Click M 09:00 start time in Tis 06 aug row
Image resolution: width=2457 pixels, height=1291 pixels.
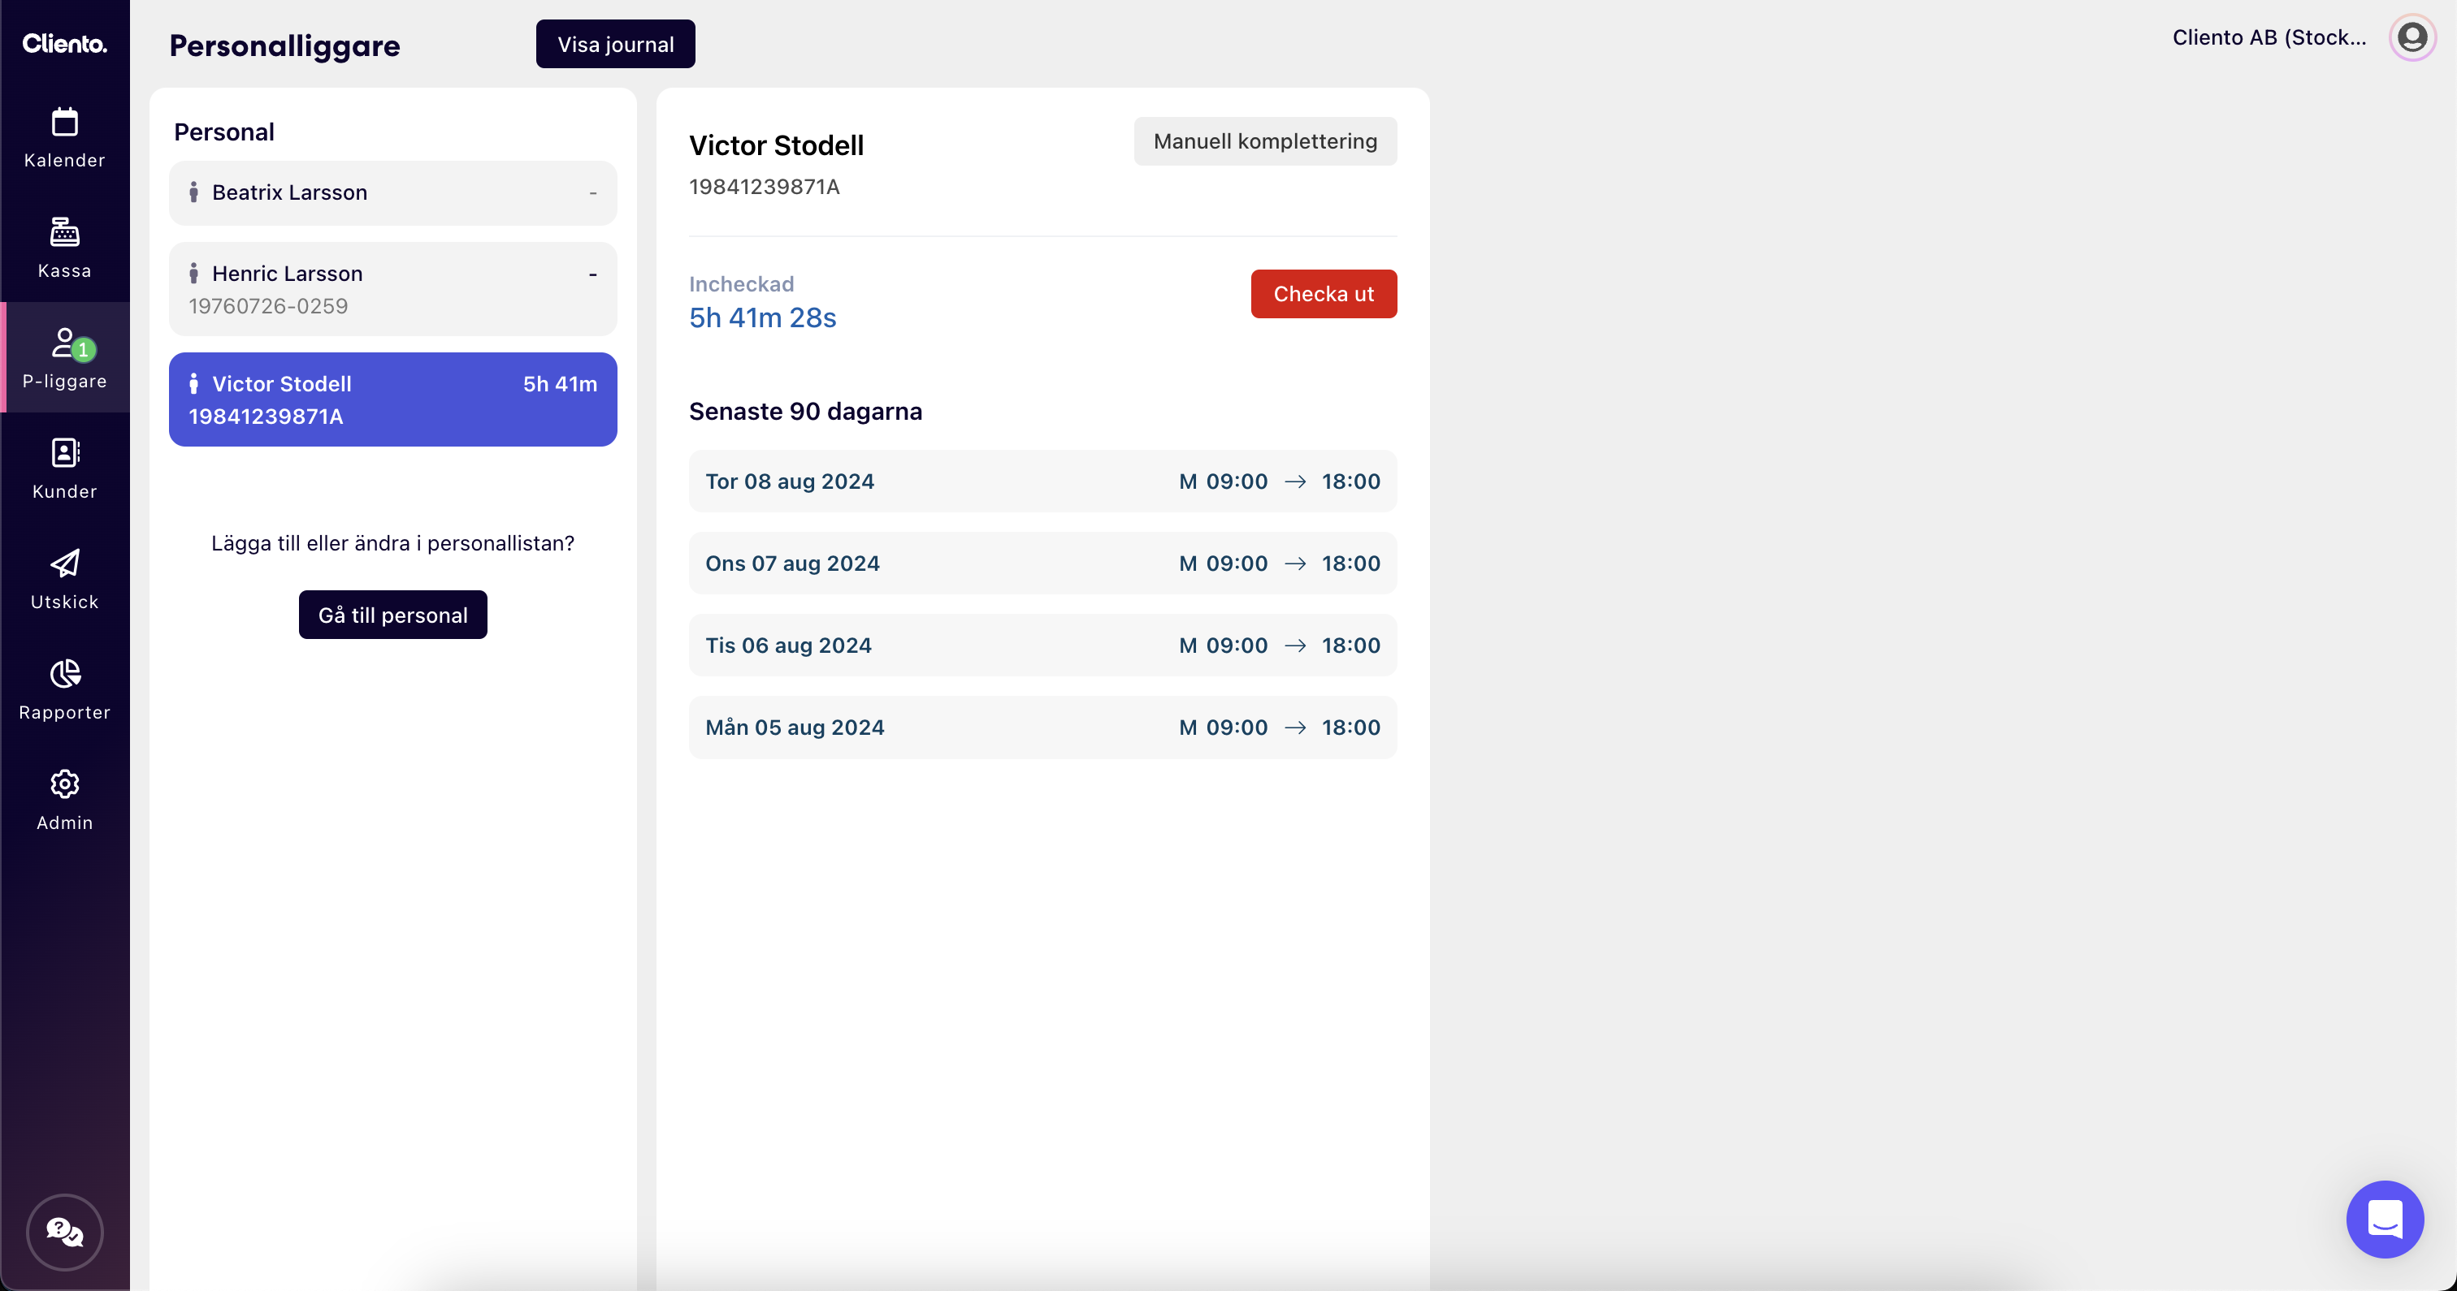(1224, 645)
